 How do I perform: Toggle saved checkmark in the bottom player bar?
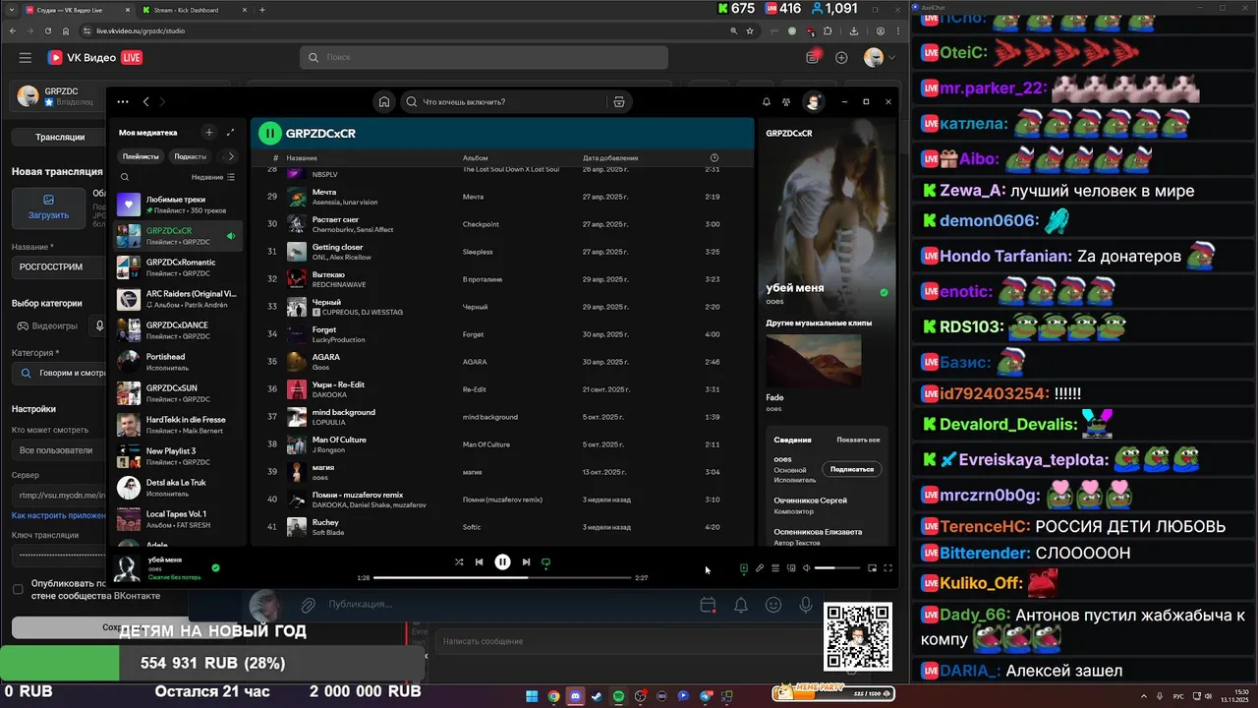pos(215,567)
